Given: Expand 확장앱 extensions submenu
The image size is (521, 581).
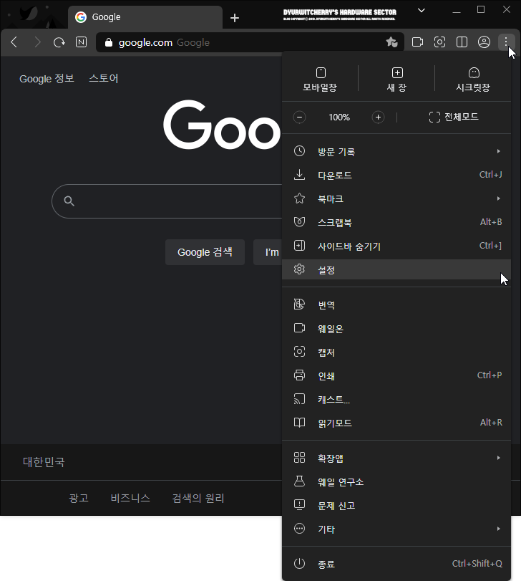Looking at the screenshot, I should point(396,458).
